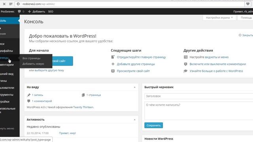Viewport: 253px width, 142px height.
Task: Click the comments on/off icon
Action: [186, 64]
